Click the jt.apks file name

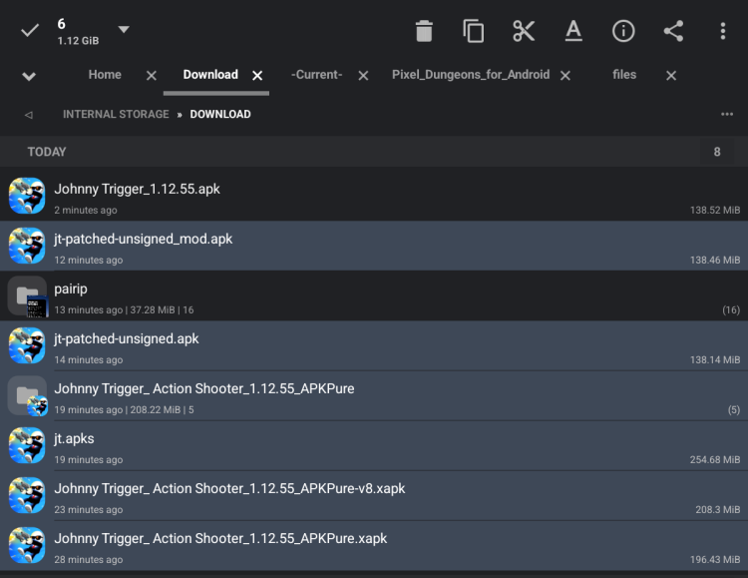(x=74, y=439)
